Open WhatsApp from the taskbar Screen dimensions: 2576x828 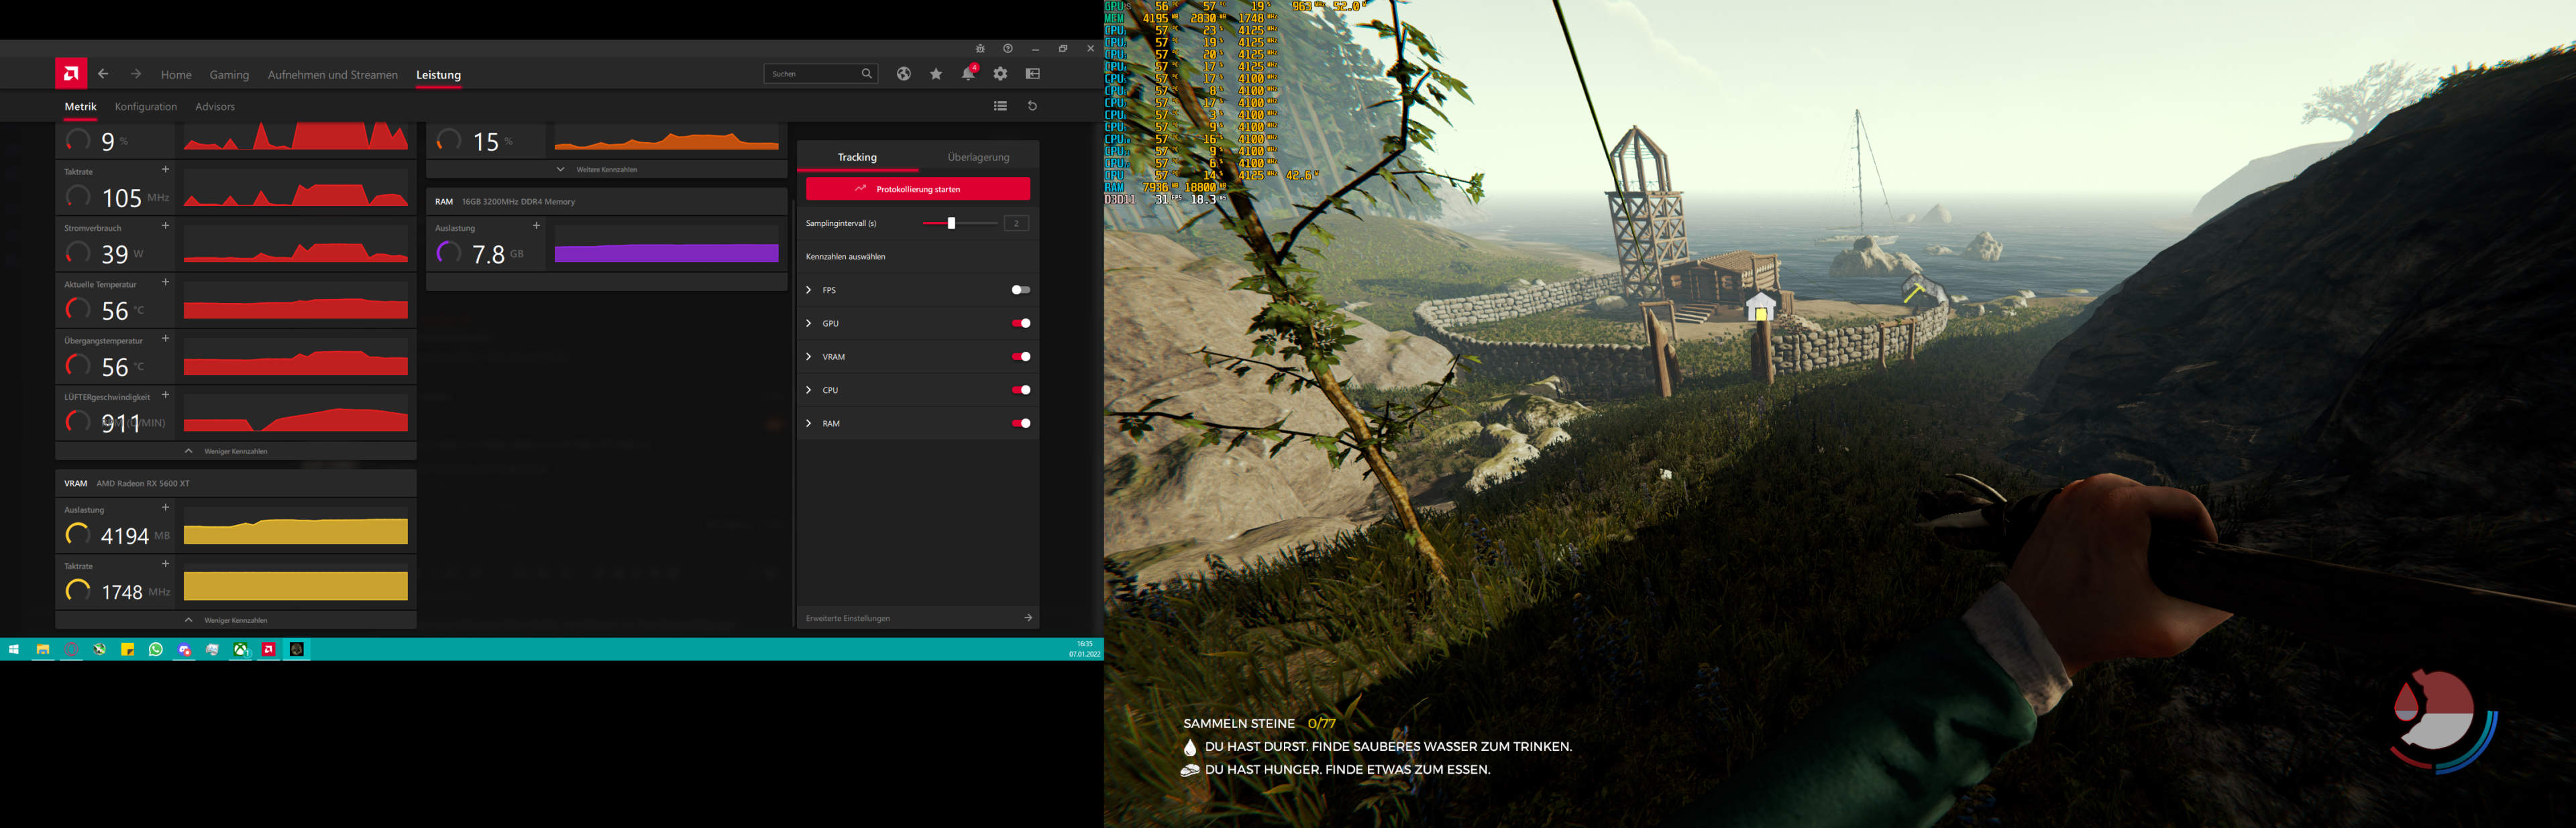(x=156, y=650)
